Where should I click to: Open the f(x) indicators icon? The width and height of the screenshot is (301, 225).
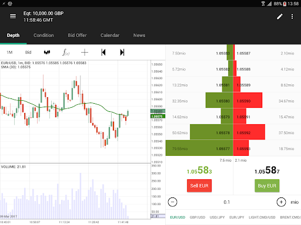click(x=66, y=52)
